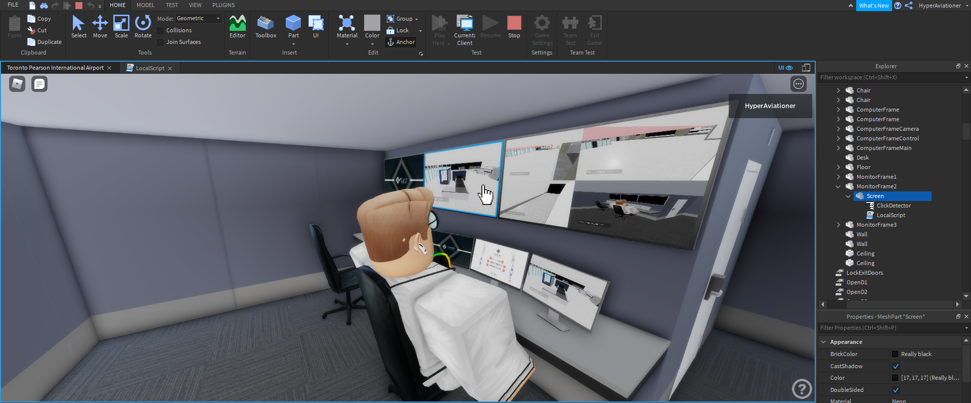The image size is (971, 403).
Task: Collapse the Appearance properties section
Action: coord(823,342)
